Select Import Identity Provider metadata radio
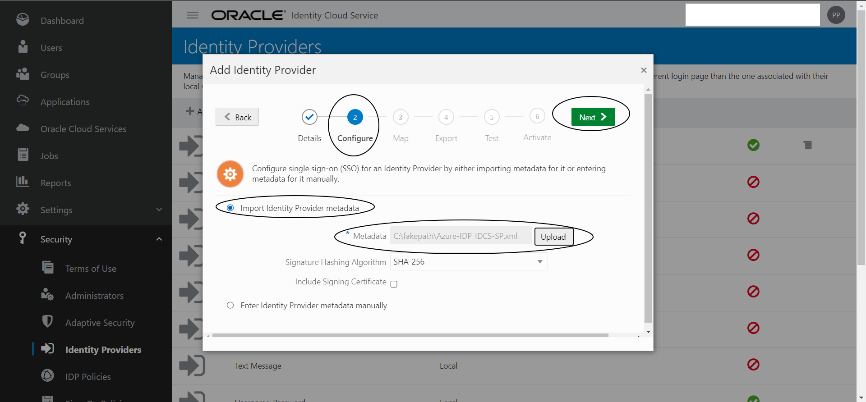Image resolution: width=866 pixels, height=402 pixels. pyautogui.click(x=230, y=208)
